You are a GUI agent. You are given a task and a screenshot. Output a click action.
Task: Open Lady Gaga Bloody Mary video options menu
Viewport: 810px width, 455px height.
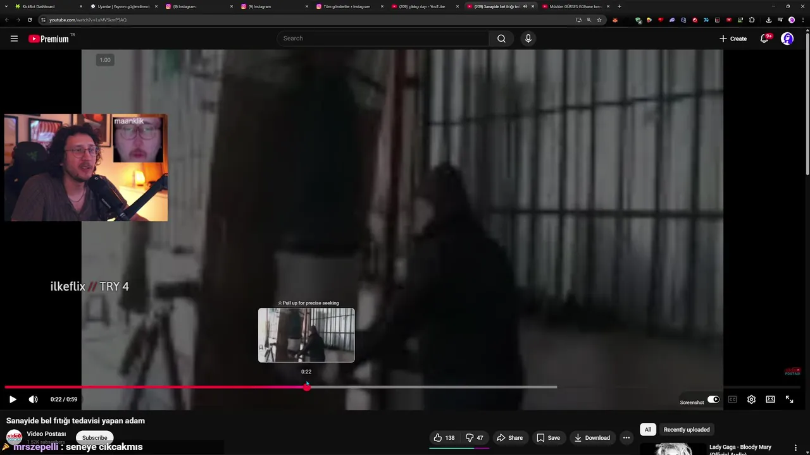795,447
